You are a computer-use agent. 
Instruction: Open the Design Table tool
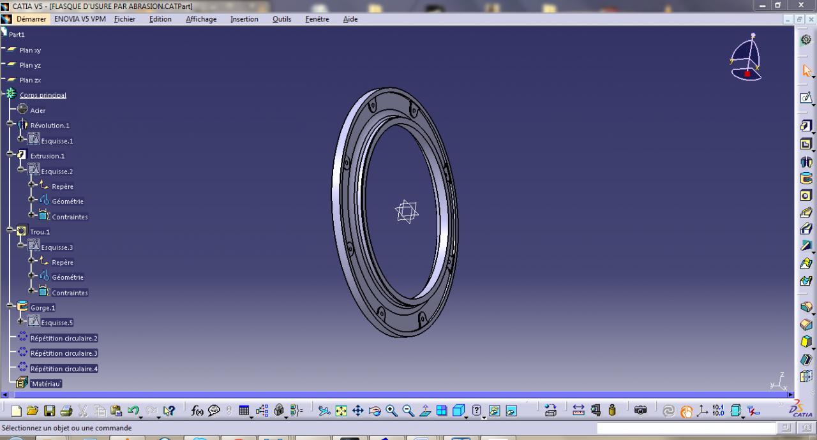click(x=244, y=411)
